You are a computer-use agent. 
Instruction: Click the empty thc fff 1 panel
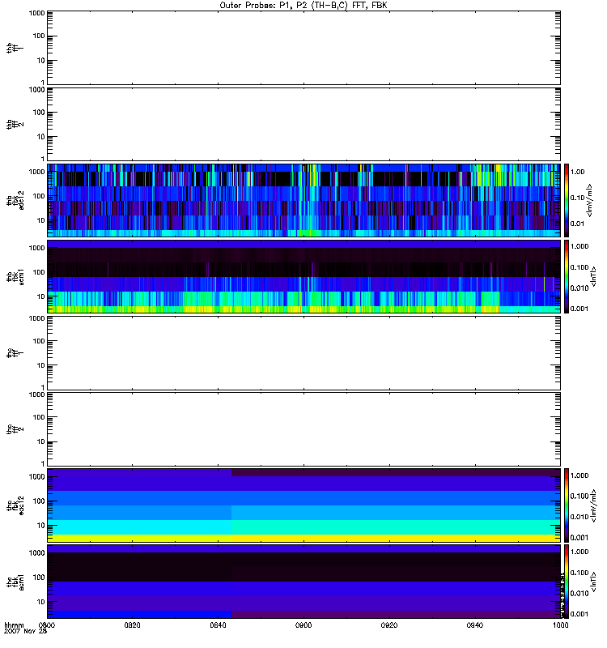pyautogui.click(x=303, y=352)
